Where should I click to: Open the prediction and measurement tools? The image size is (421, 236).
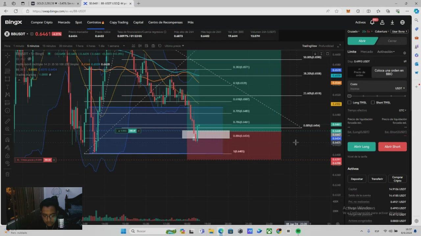[x=7, y=103]
